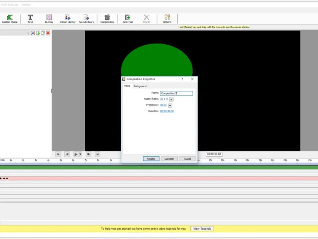The width and height of the screenshot is (318, 239).
Task: Open the composition selector dropdown in left panel
Action: tap(28, 33)
